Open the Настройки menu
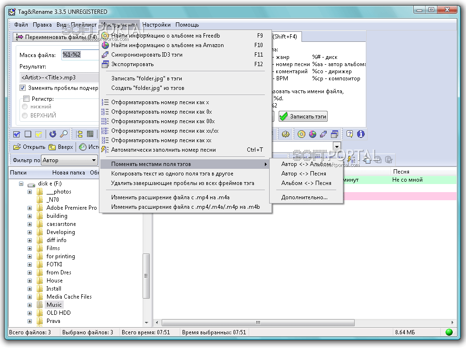The width and height of the screenshot is (466, 350). coord(156,25)
